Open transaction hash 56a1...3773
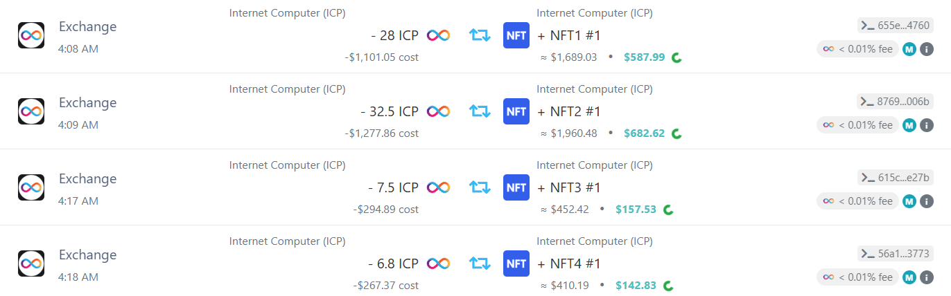Viewport: 951px width, 296px height. coord(896,254)
